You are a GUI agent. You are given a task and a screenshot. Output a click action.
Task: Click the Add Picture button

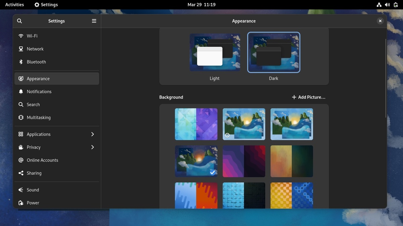(x=308, y=97)
